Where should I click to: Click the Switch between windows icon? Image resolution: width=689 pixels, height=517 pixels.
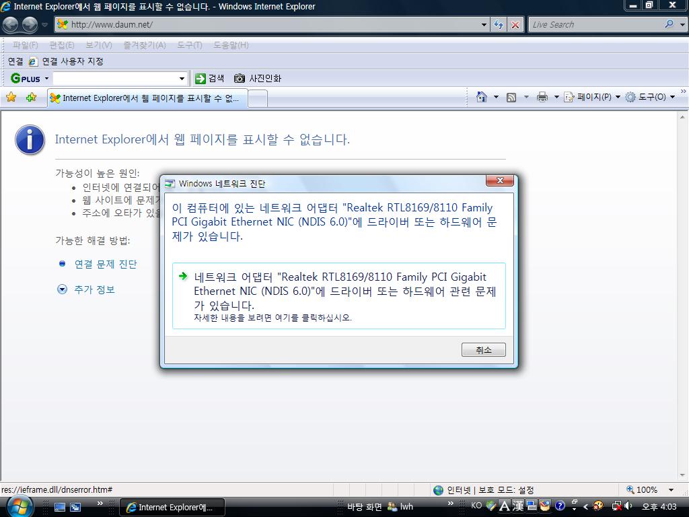pyautogui.click(x=75, y=507)
